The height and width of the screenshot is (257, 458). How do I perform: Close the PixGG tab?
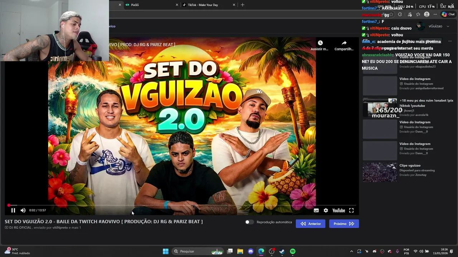click(177, 5)
